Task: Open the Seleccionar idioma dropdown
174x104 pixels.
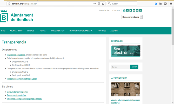Action: click(x=132, y=17)
